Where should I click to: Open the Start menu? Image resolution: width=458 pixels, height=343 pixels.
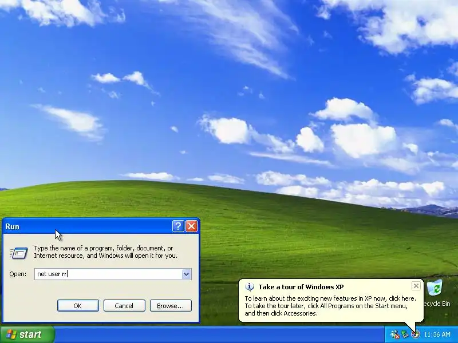27,334
